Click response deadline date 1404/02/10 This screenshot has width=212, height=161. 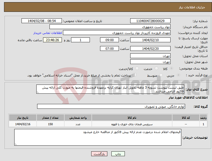tap(150, 40)
